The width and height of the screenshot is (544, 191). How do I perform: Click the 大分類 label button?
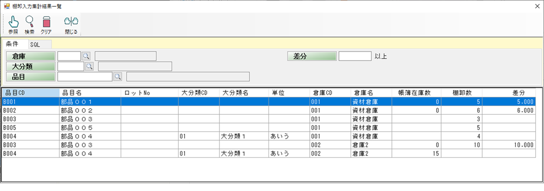31,66
